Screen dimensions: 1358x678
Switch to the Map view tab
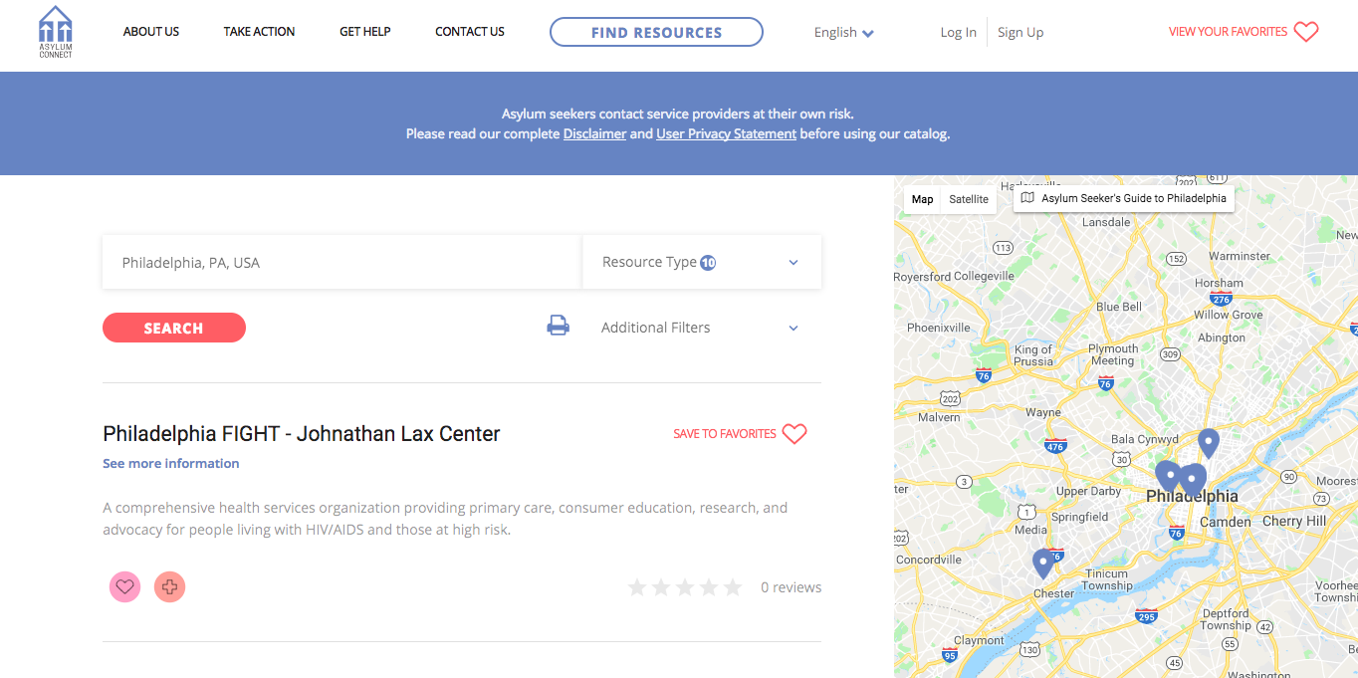tap(923, 199)
